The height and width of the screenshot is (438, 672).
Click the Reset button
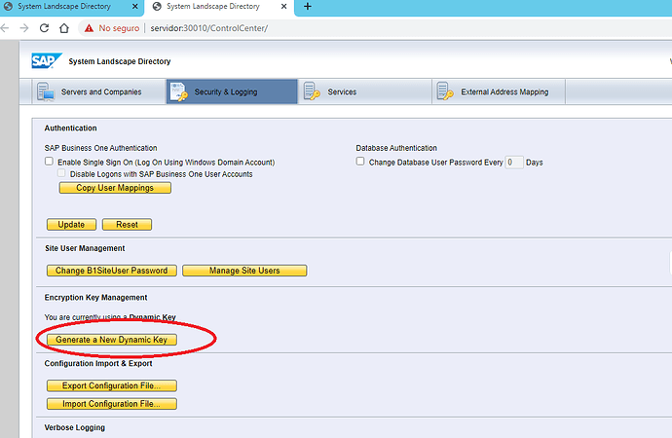(x=127, y=224)
